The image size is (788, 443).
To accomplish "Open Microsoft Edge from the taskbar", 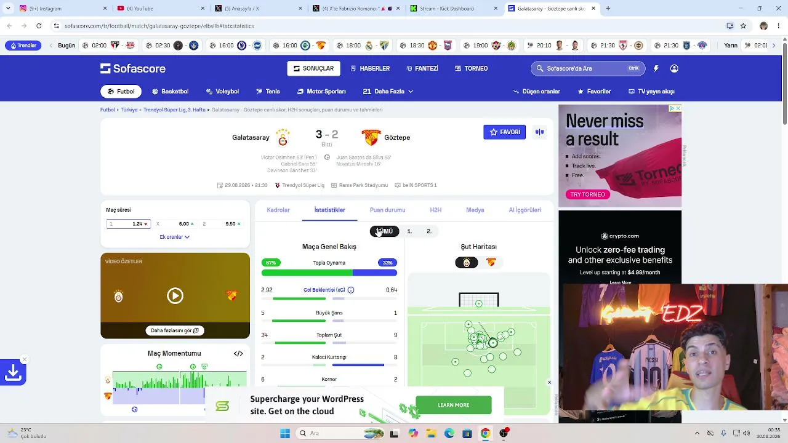I will (x=449, y=433).
